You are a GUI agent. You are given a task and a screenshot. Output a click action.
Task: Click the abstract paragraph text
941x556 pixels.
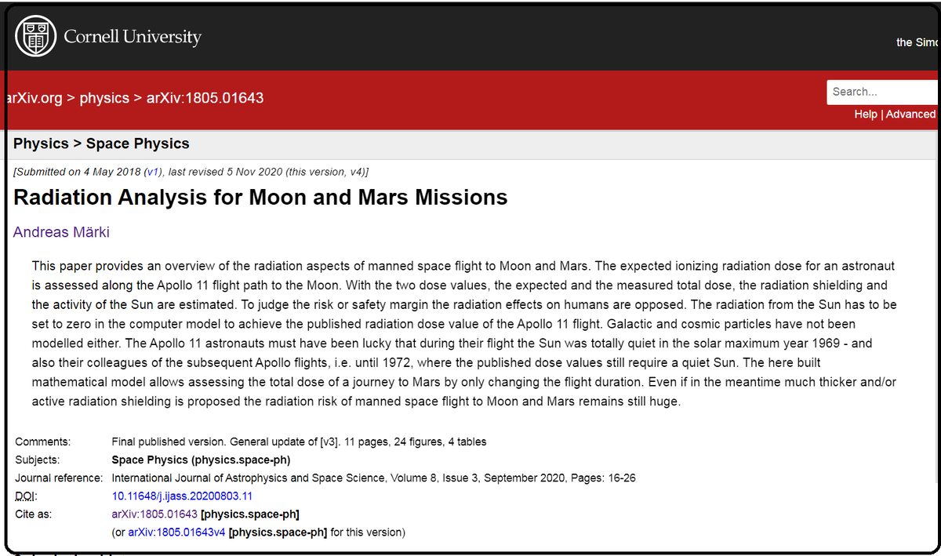[x=464, y=334]
